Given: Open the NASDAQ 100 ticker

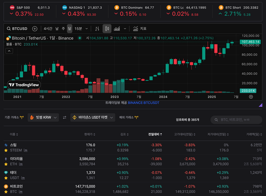Looking at the screenshot, I should [82, 11].
